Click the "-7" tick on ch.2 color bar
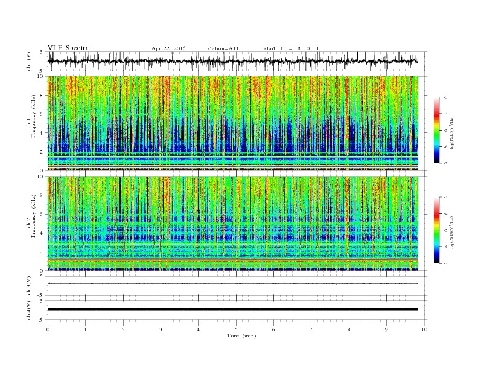 445,263
